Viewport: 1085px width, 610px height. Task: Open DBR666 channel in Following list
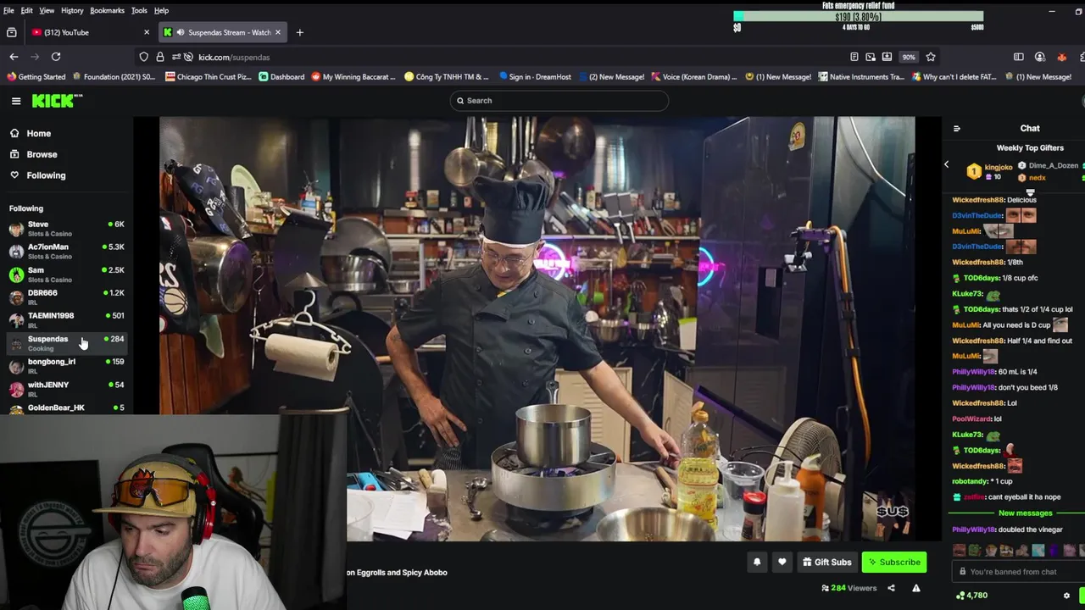coord(66,297)
